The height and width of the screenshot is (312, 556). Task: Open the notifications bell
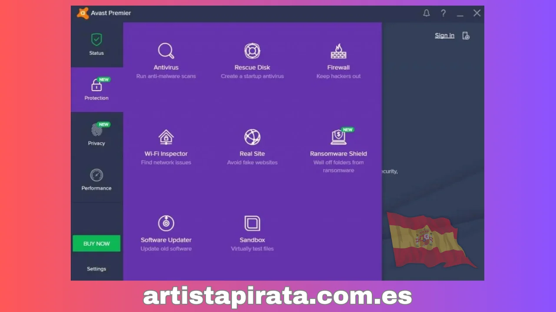click(x=427, y=13)
